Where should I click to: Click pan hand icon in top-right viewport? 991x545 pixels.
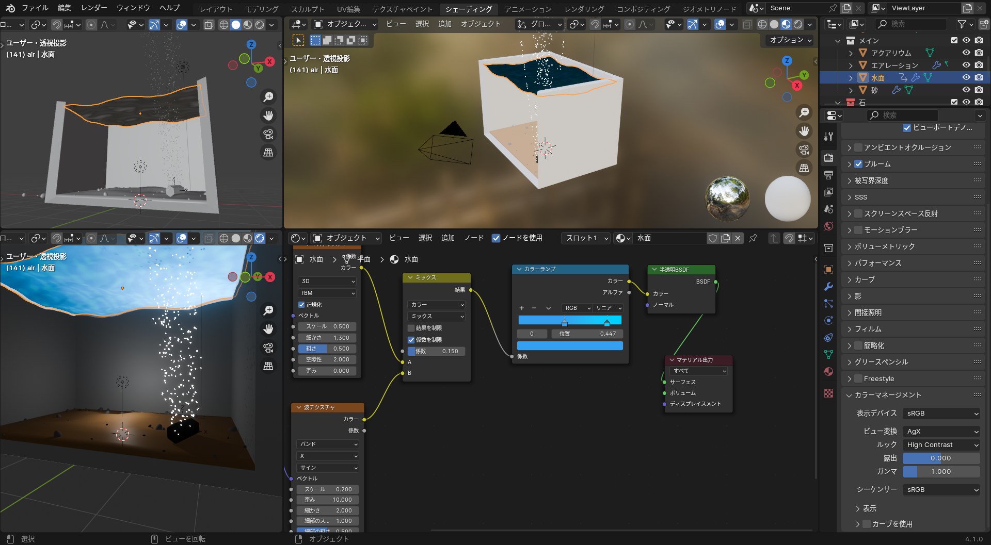[804, 131]
